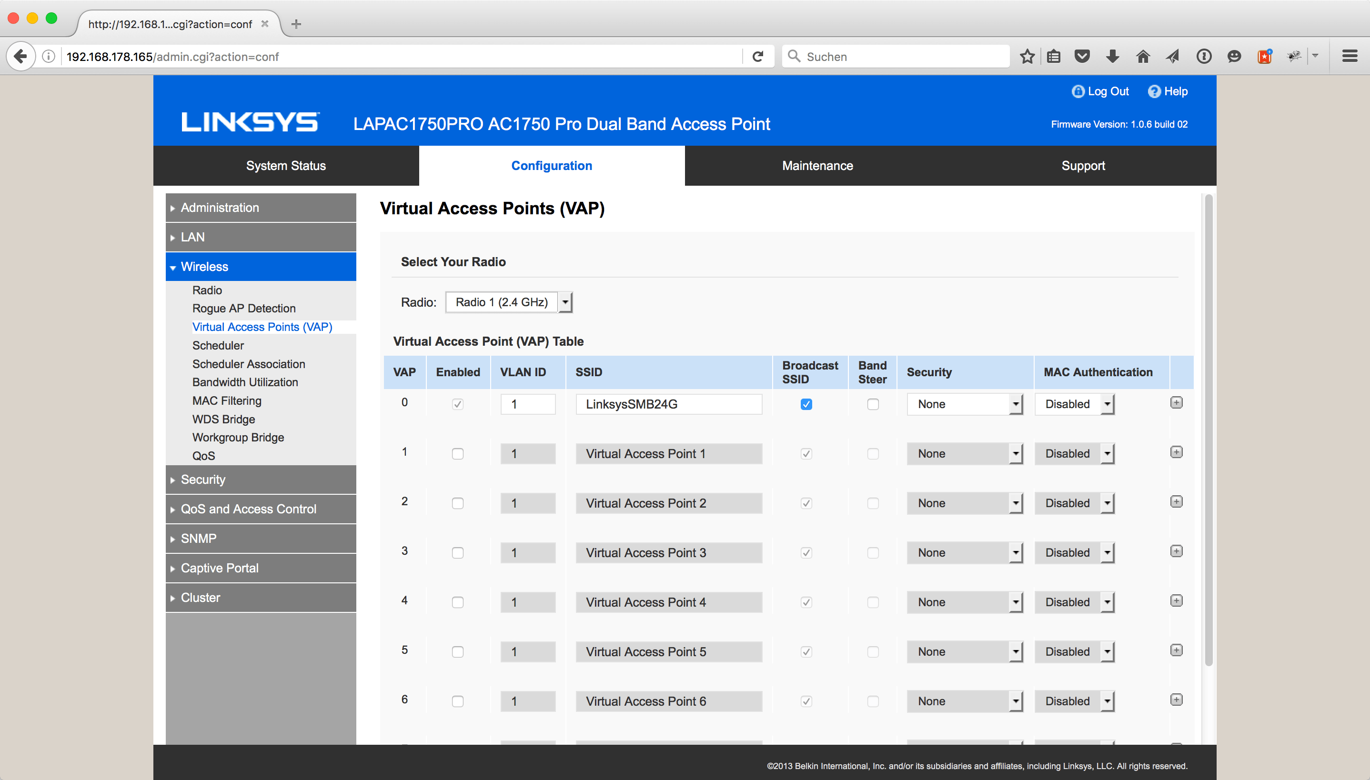Click the Enabled checkbox for VAP 0
Screen dimensions: 1370x780
click(x=458, y=404)
